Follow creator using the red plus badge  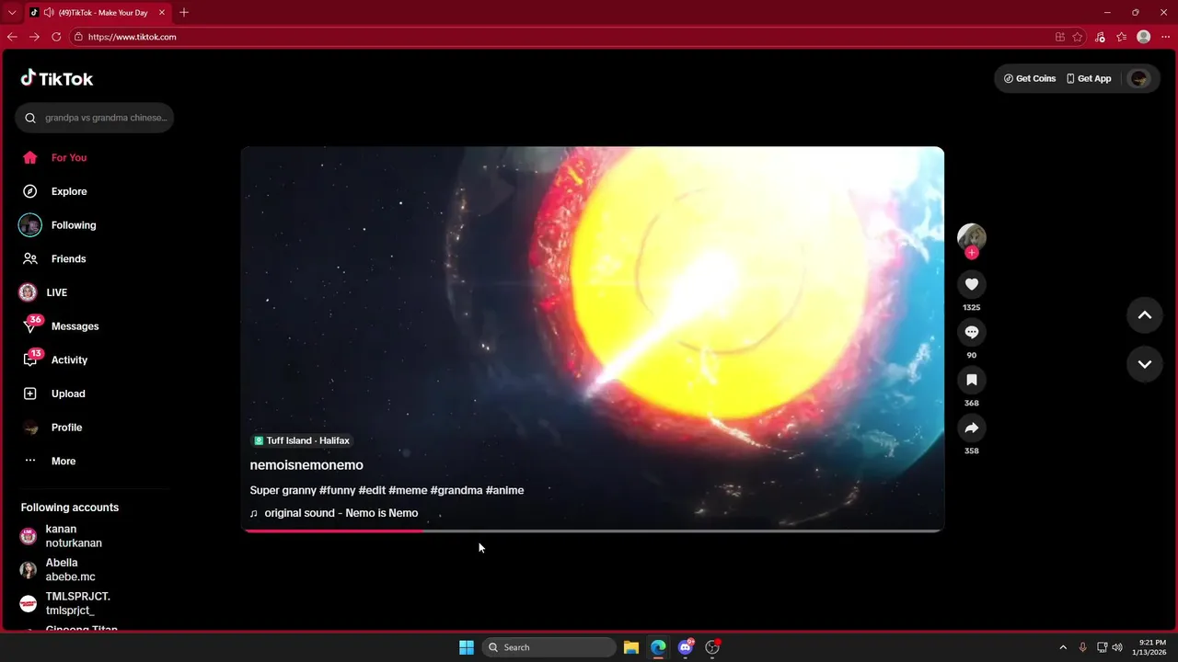point(972,253)
